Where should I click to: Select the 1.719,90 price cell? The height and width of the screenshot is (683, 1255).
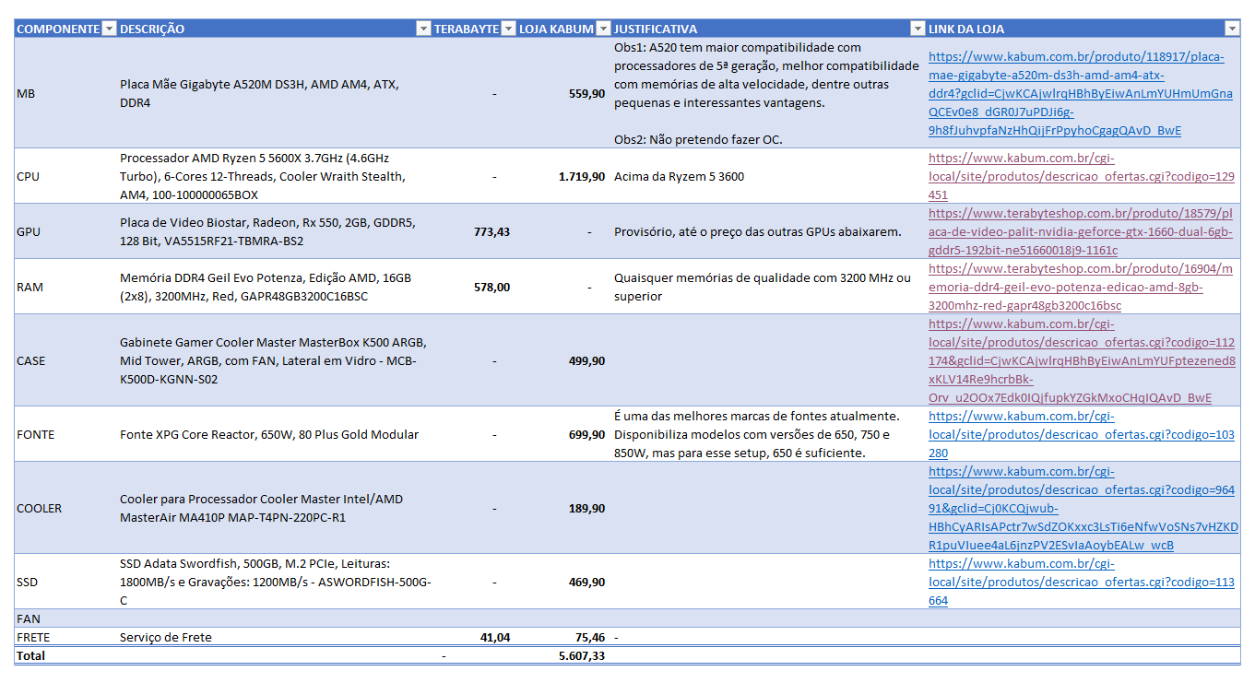click(x=563, y=176)
